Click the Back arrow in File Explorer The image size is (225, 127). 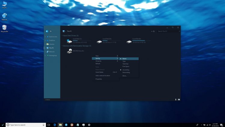47,31
